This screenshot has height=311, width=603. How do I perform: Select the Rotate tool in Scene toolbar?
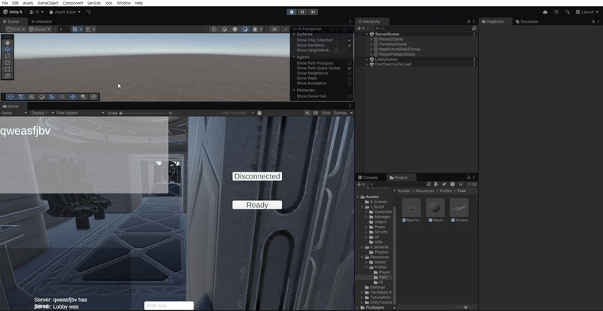pos(8,56)
